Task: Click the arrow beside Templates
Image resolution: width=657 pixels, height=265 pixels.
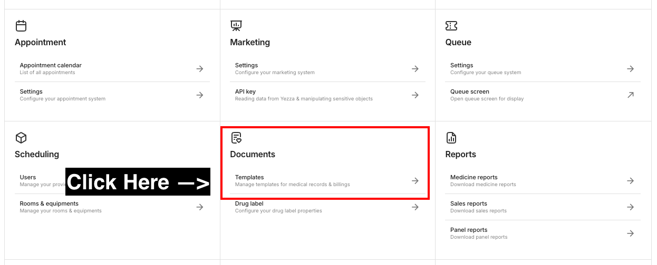Action: [415, 181]
